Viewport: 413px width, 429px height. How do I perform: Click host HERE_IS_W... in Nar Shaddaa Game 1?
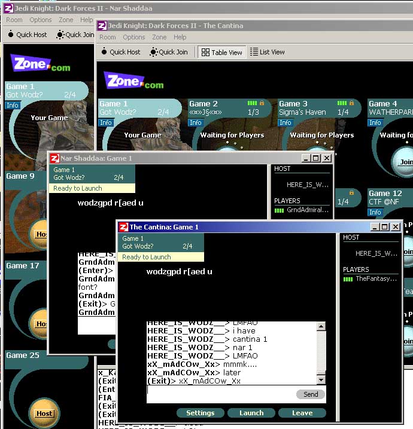pos(307,185)
